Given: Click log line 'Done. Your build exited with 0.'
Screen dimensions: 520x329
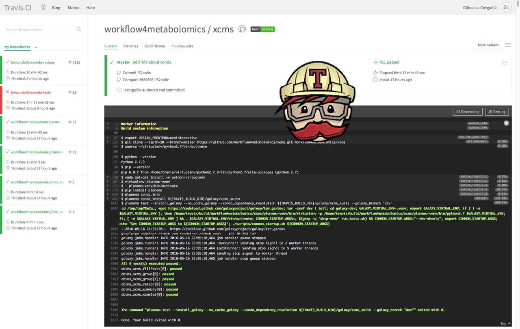Looking at the screenshot, I should click(151, 320).
